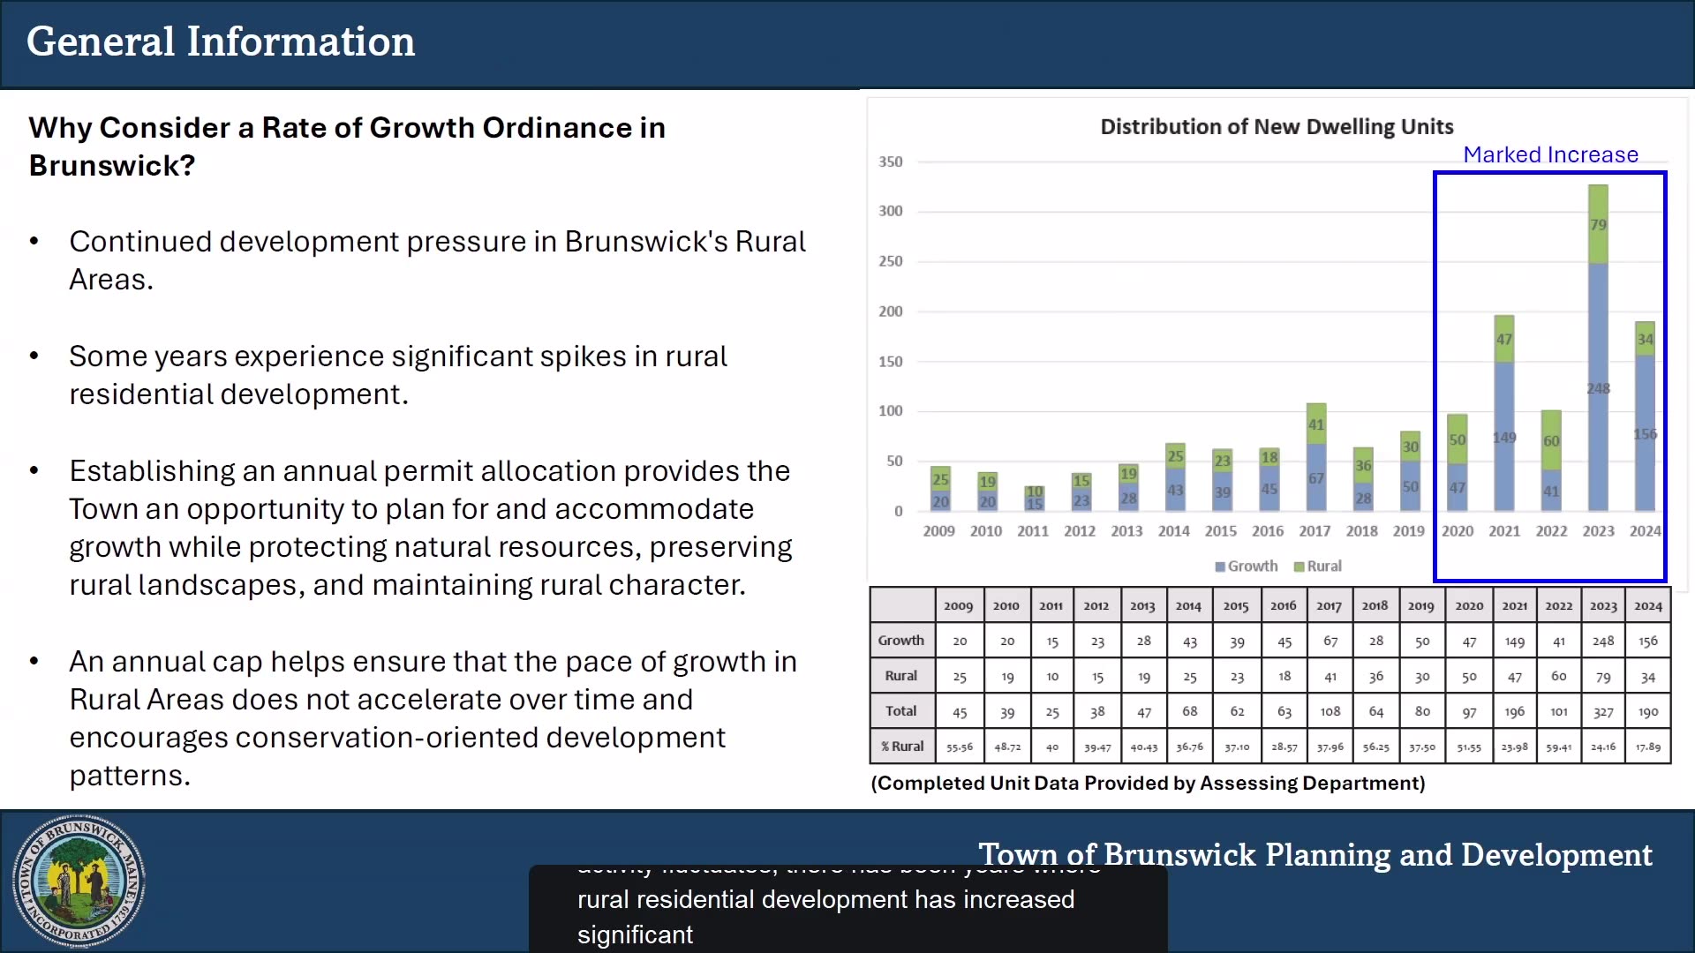Click the caption 'rural residential development has increased'
Image resolution: width=1695 pixels, height=953 pixels.
[x=825, y=900]
